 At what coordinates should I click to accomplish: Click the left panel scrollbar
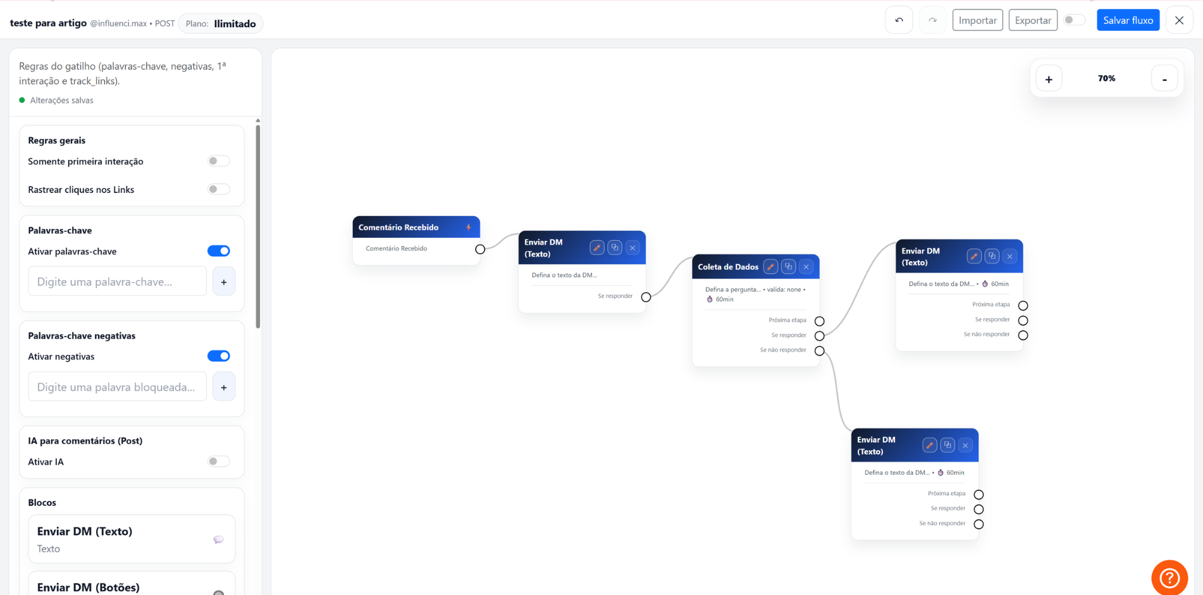[x=258, y=226]
